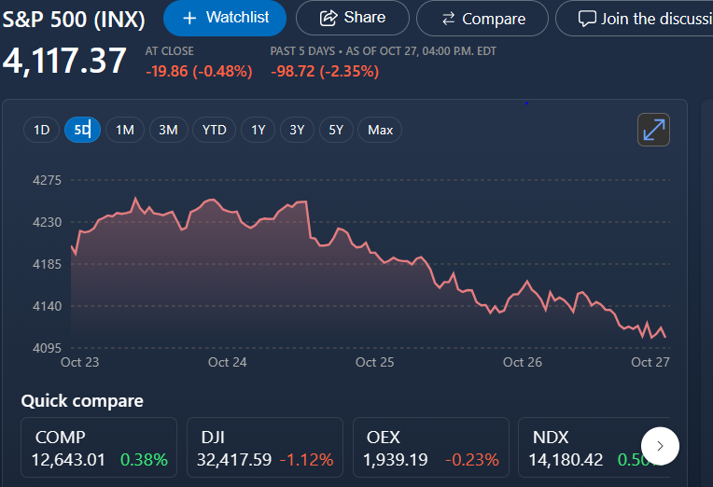Click the 14,180.42 NDX value
The image size is (713, 487).
(x=566, y=460)
